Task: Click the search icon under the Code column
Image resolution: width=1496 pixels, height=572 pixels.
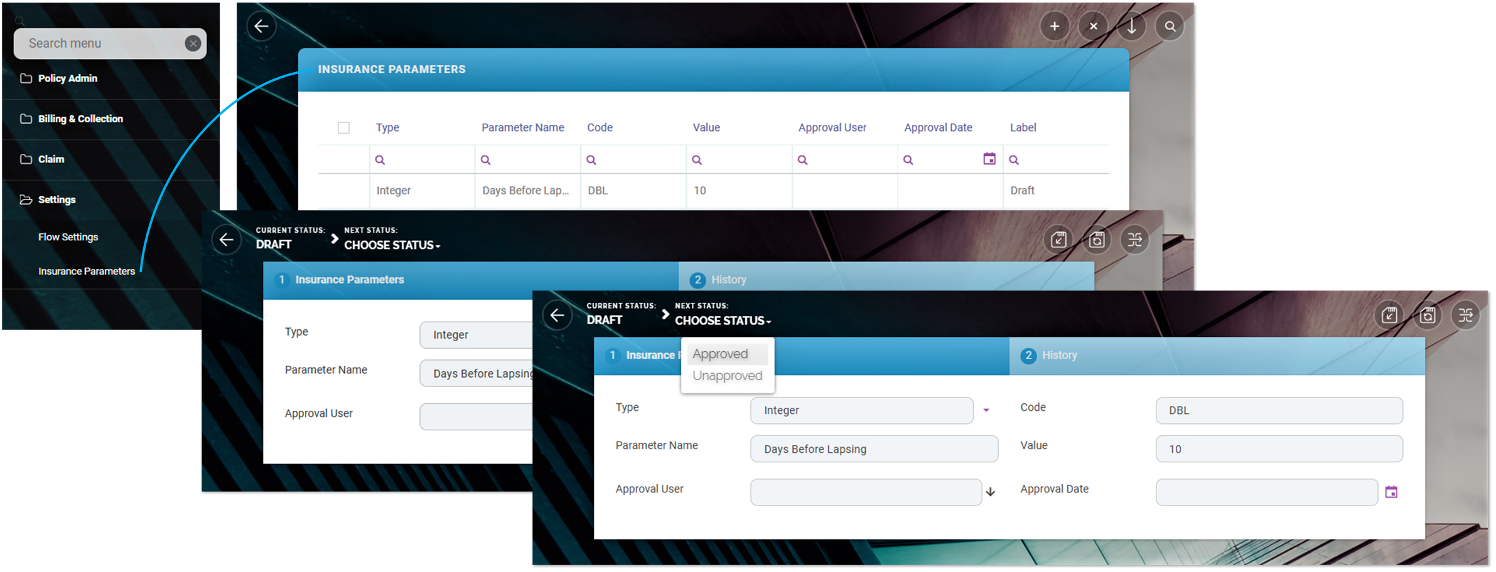Action: pyautogui.click(x=591, y=160)
